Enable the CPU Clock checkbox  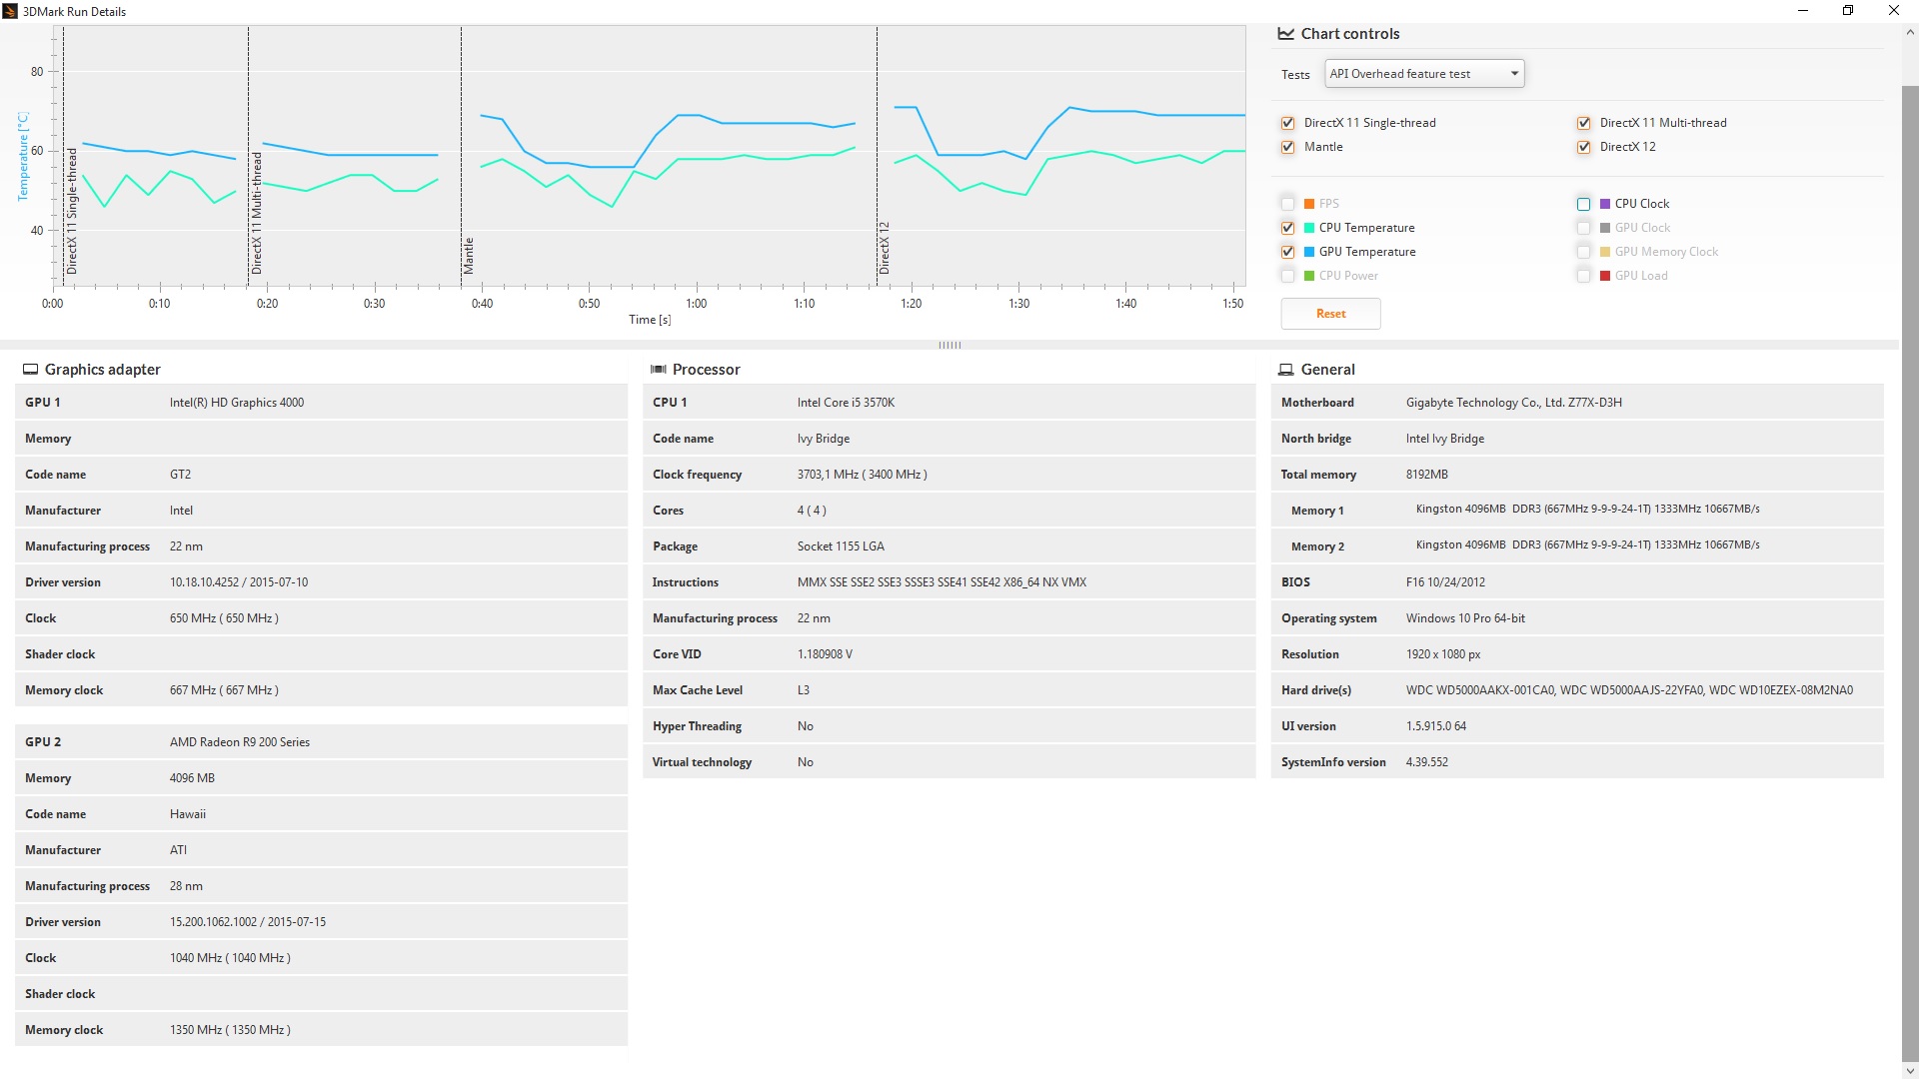(x=1584, y=204)
